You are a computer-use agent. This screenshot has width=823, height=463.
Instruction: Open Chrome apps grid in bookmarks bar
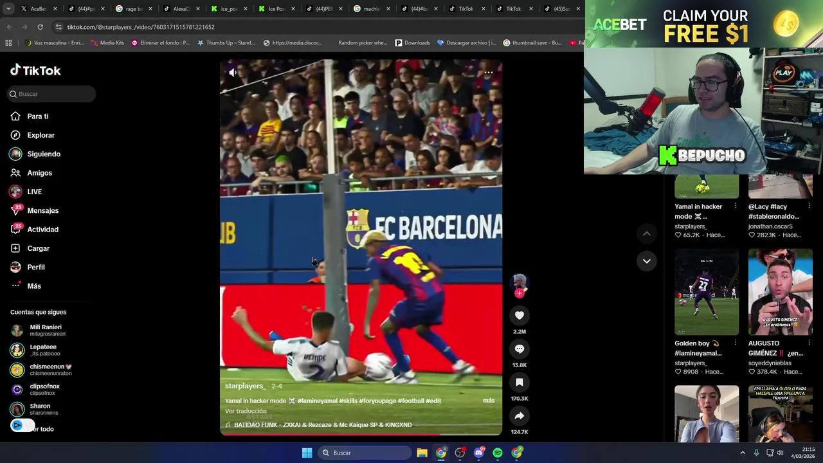(x=8, y=43)
